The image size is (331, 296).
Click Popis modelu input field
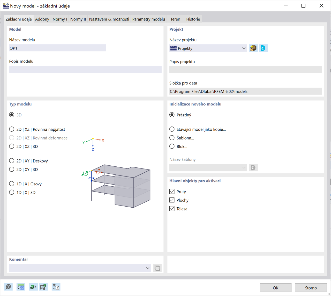click(85, 69)
